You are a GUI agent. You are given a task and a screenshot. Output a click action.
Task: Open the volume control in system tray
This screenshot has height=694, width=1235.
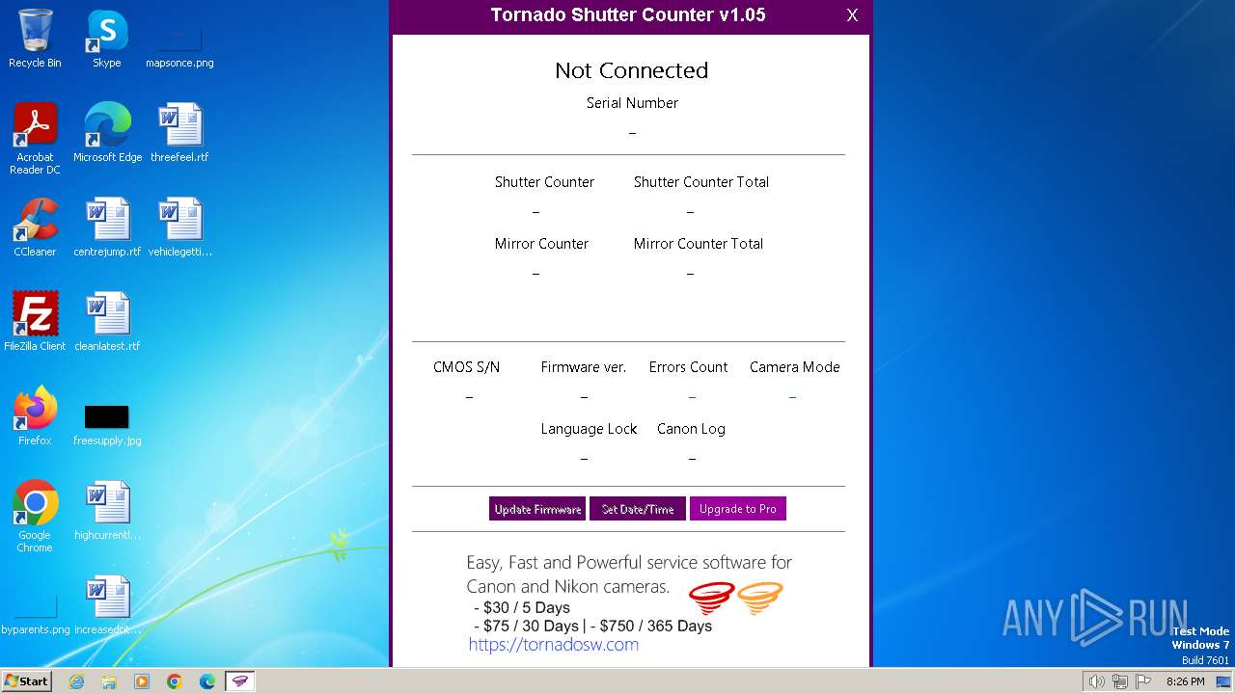(x=1096, y=681)
